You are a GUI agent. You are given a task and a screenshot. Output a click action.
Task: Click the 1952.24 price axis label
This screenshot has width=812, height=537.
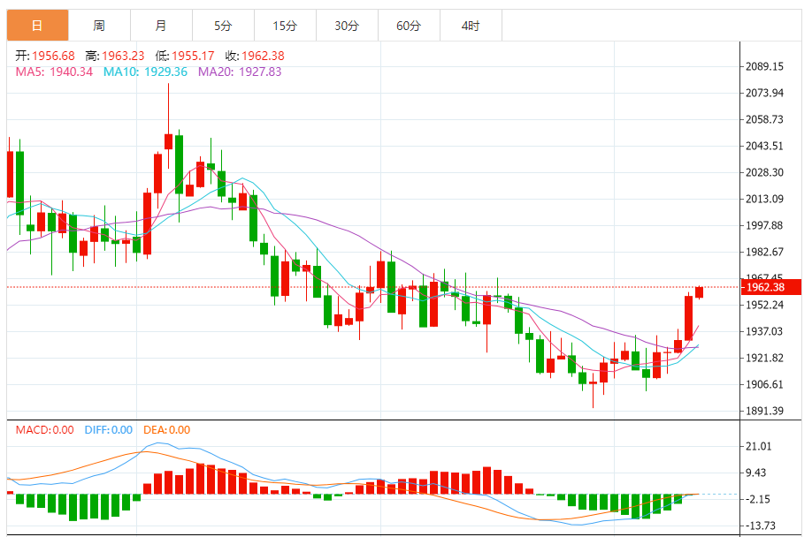point(764,305)
